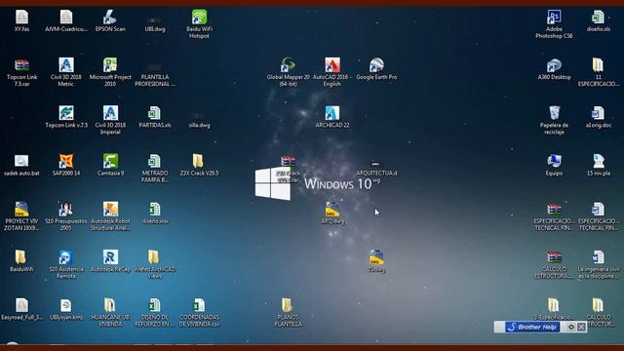This screenshot has height=351, width=624.
Task: Click Brother Help button
Action: pyautogui.click(x=532, y=328)
